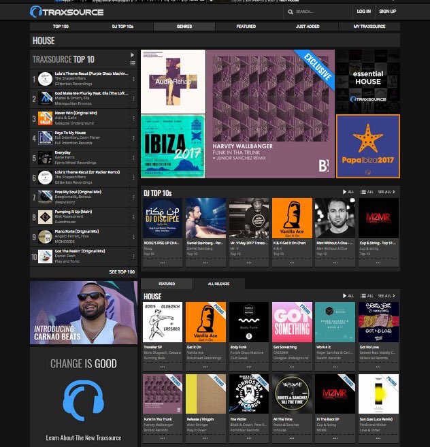Viewport: 430px width, 447px height.
Task: Open Pornostar Records The Victim artwork
Action: click(249, 394)
